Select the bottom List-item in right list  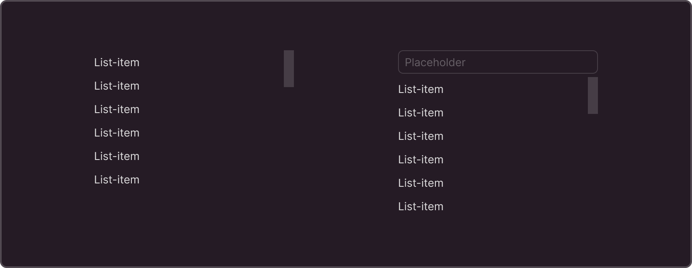click(421, 206)
